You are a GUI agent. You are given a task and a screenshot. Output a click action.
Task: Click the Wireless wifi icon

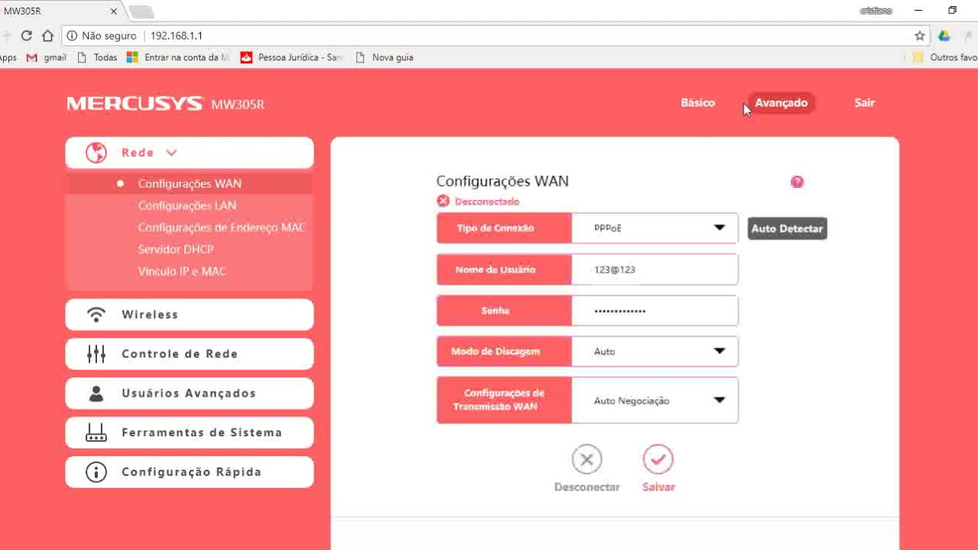click(96, 315)
